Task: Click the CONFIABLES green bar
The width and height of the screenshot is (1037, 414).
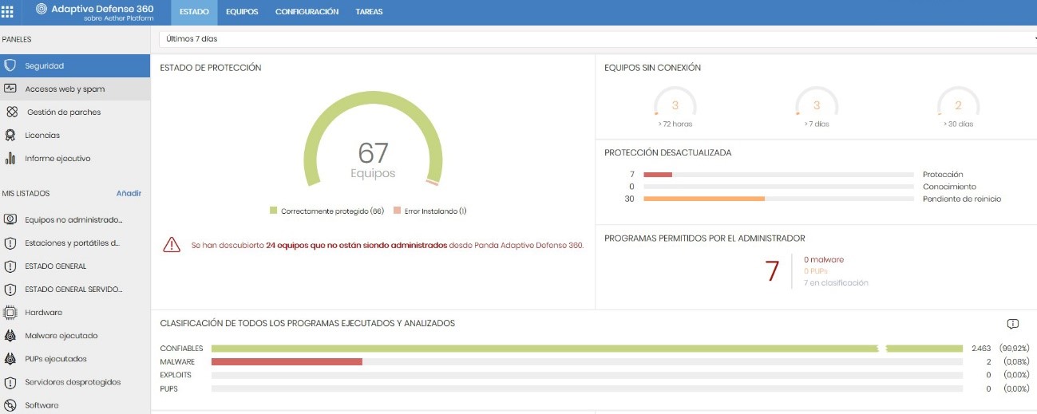Action: tap(587, 349)
